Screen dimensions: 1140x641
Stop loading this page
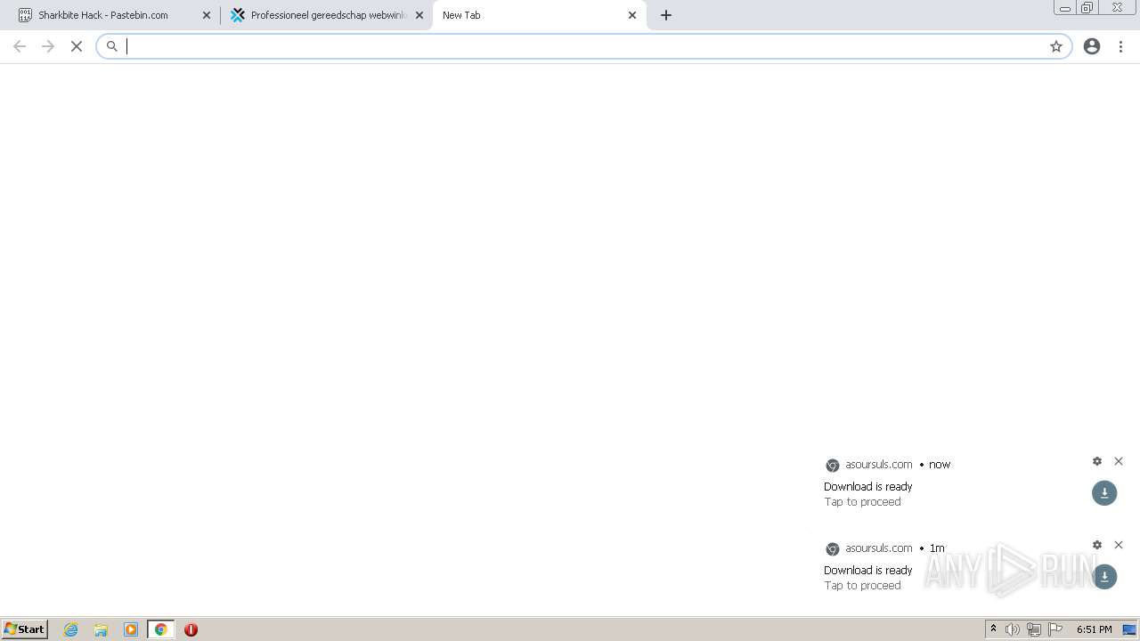click(77, 46)
